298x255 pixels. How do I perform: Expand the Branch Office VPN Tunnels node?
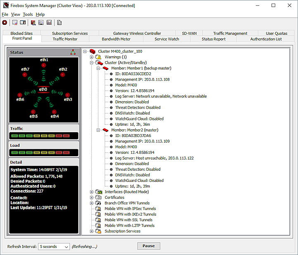click(x=92, y=203)
